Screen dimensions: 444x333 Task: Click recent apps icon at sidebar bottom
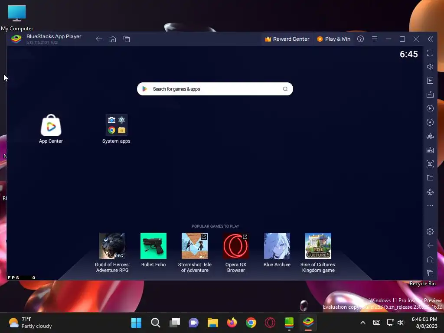coord(430,273)
